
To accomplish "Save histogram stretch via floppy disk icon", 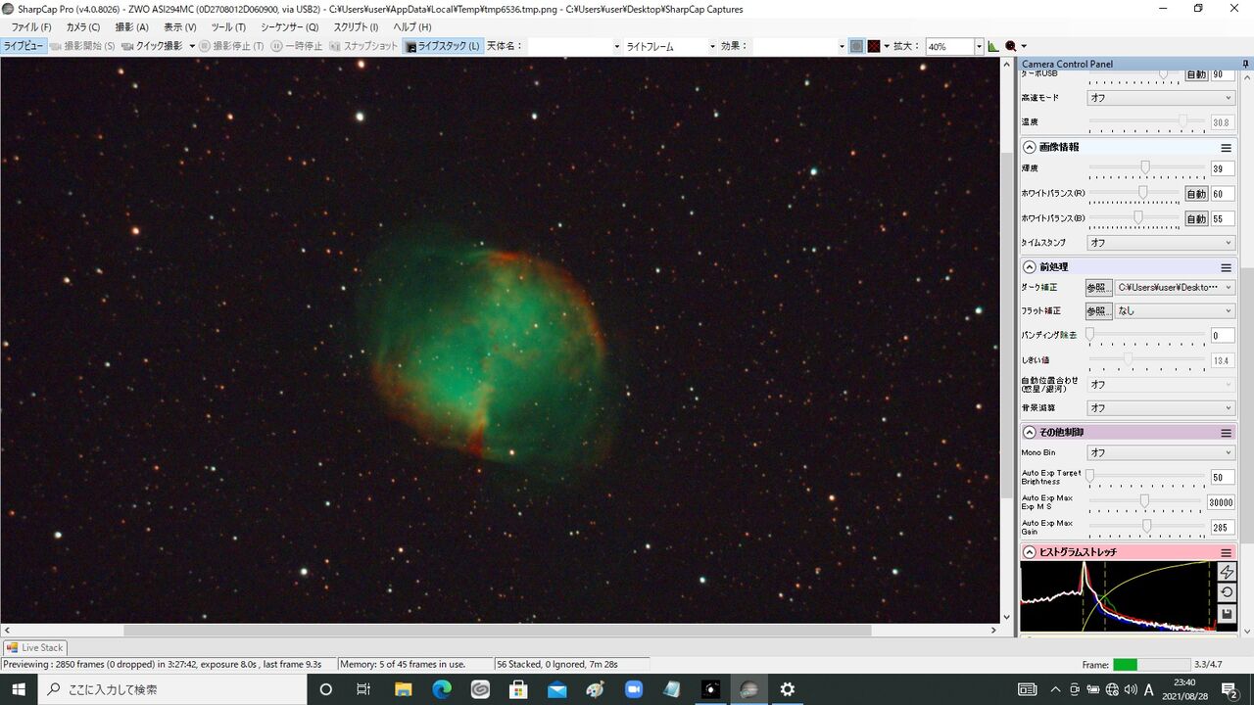I will click(x=1227, y=614).
